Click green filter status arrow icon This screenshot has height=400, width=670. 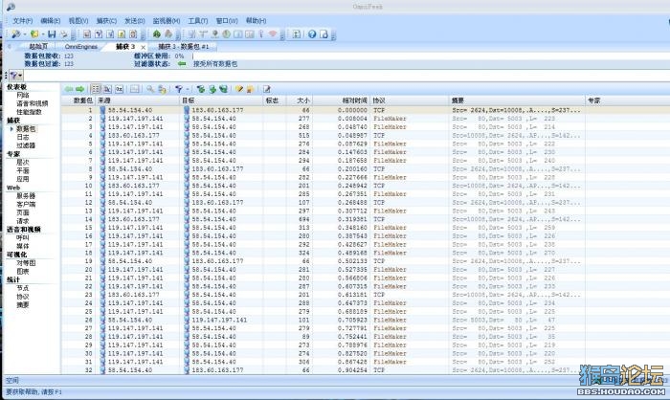(x=182, y=64)
